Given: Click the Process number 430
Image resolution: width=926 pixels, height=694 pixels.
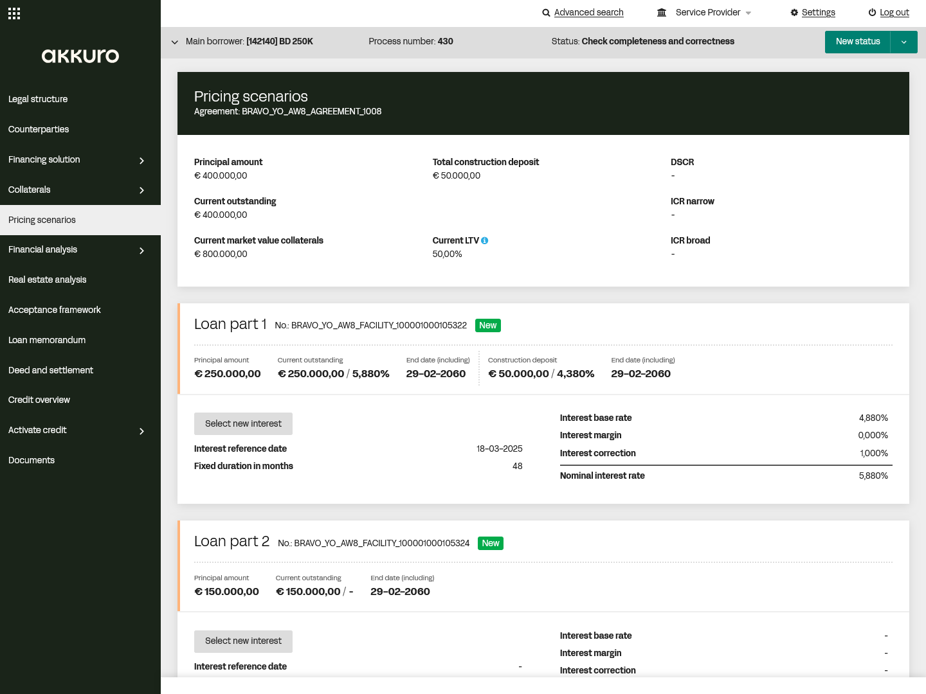Looking at the screenshot, I should [x=446, y=41].
